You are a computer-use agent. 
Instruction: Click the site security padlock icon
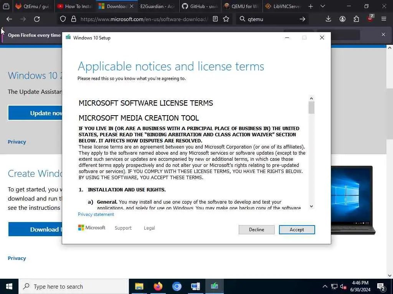click(73, 19)
